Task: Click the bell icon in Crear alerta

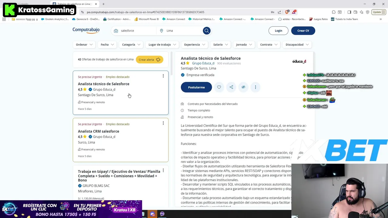Action: [158, 60]
